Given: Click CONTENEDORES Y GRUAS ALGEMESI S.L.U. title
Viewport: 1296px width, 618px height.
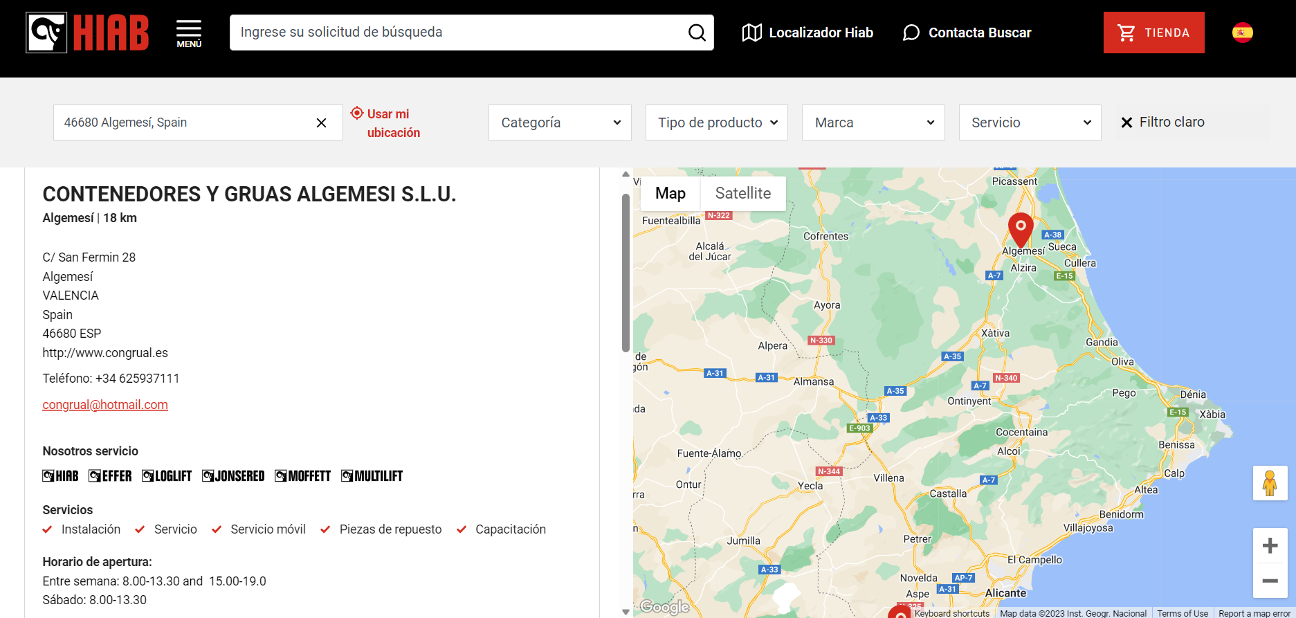Looking at the screenshot, I should pyautogui.click(x=249, y=194).
